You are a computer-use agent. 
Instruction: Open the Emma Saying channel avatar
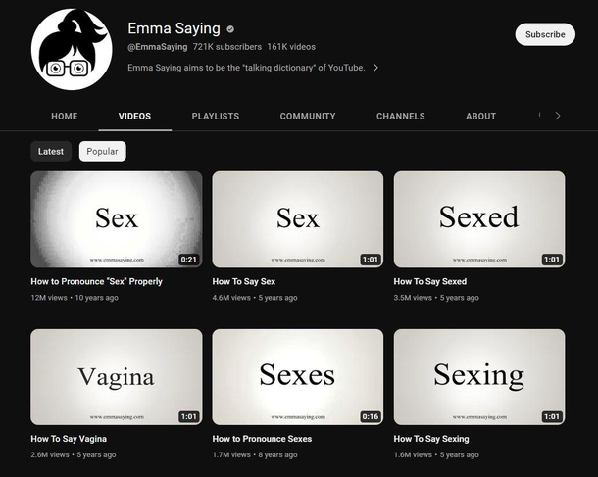[x=72, y=50]
